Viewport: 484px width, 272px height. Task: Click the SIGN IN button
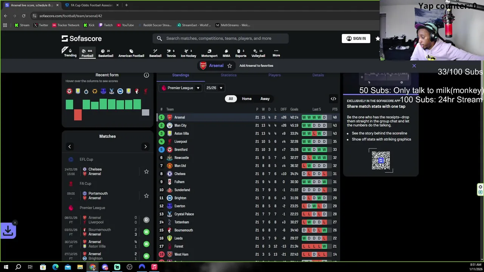(x=356, y=38)
